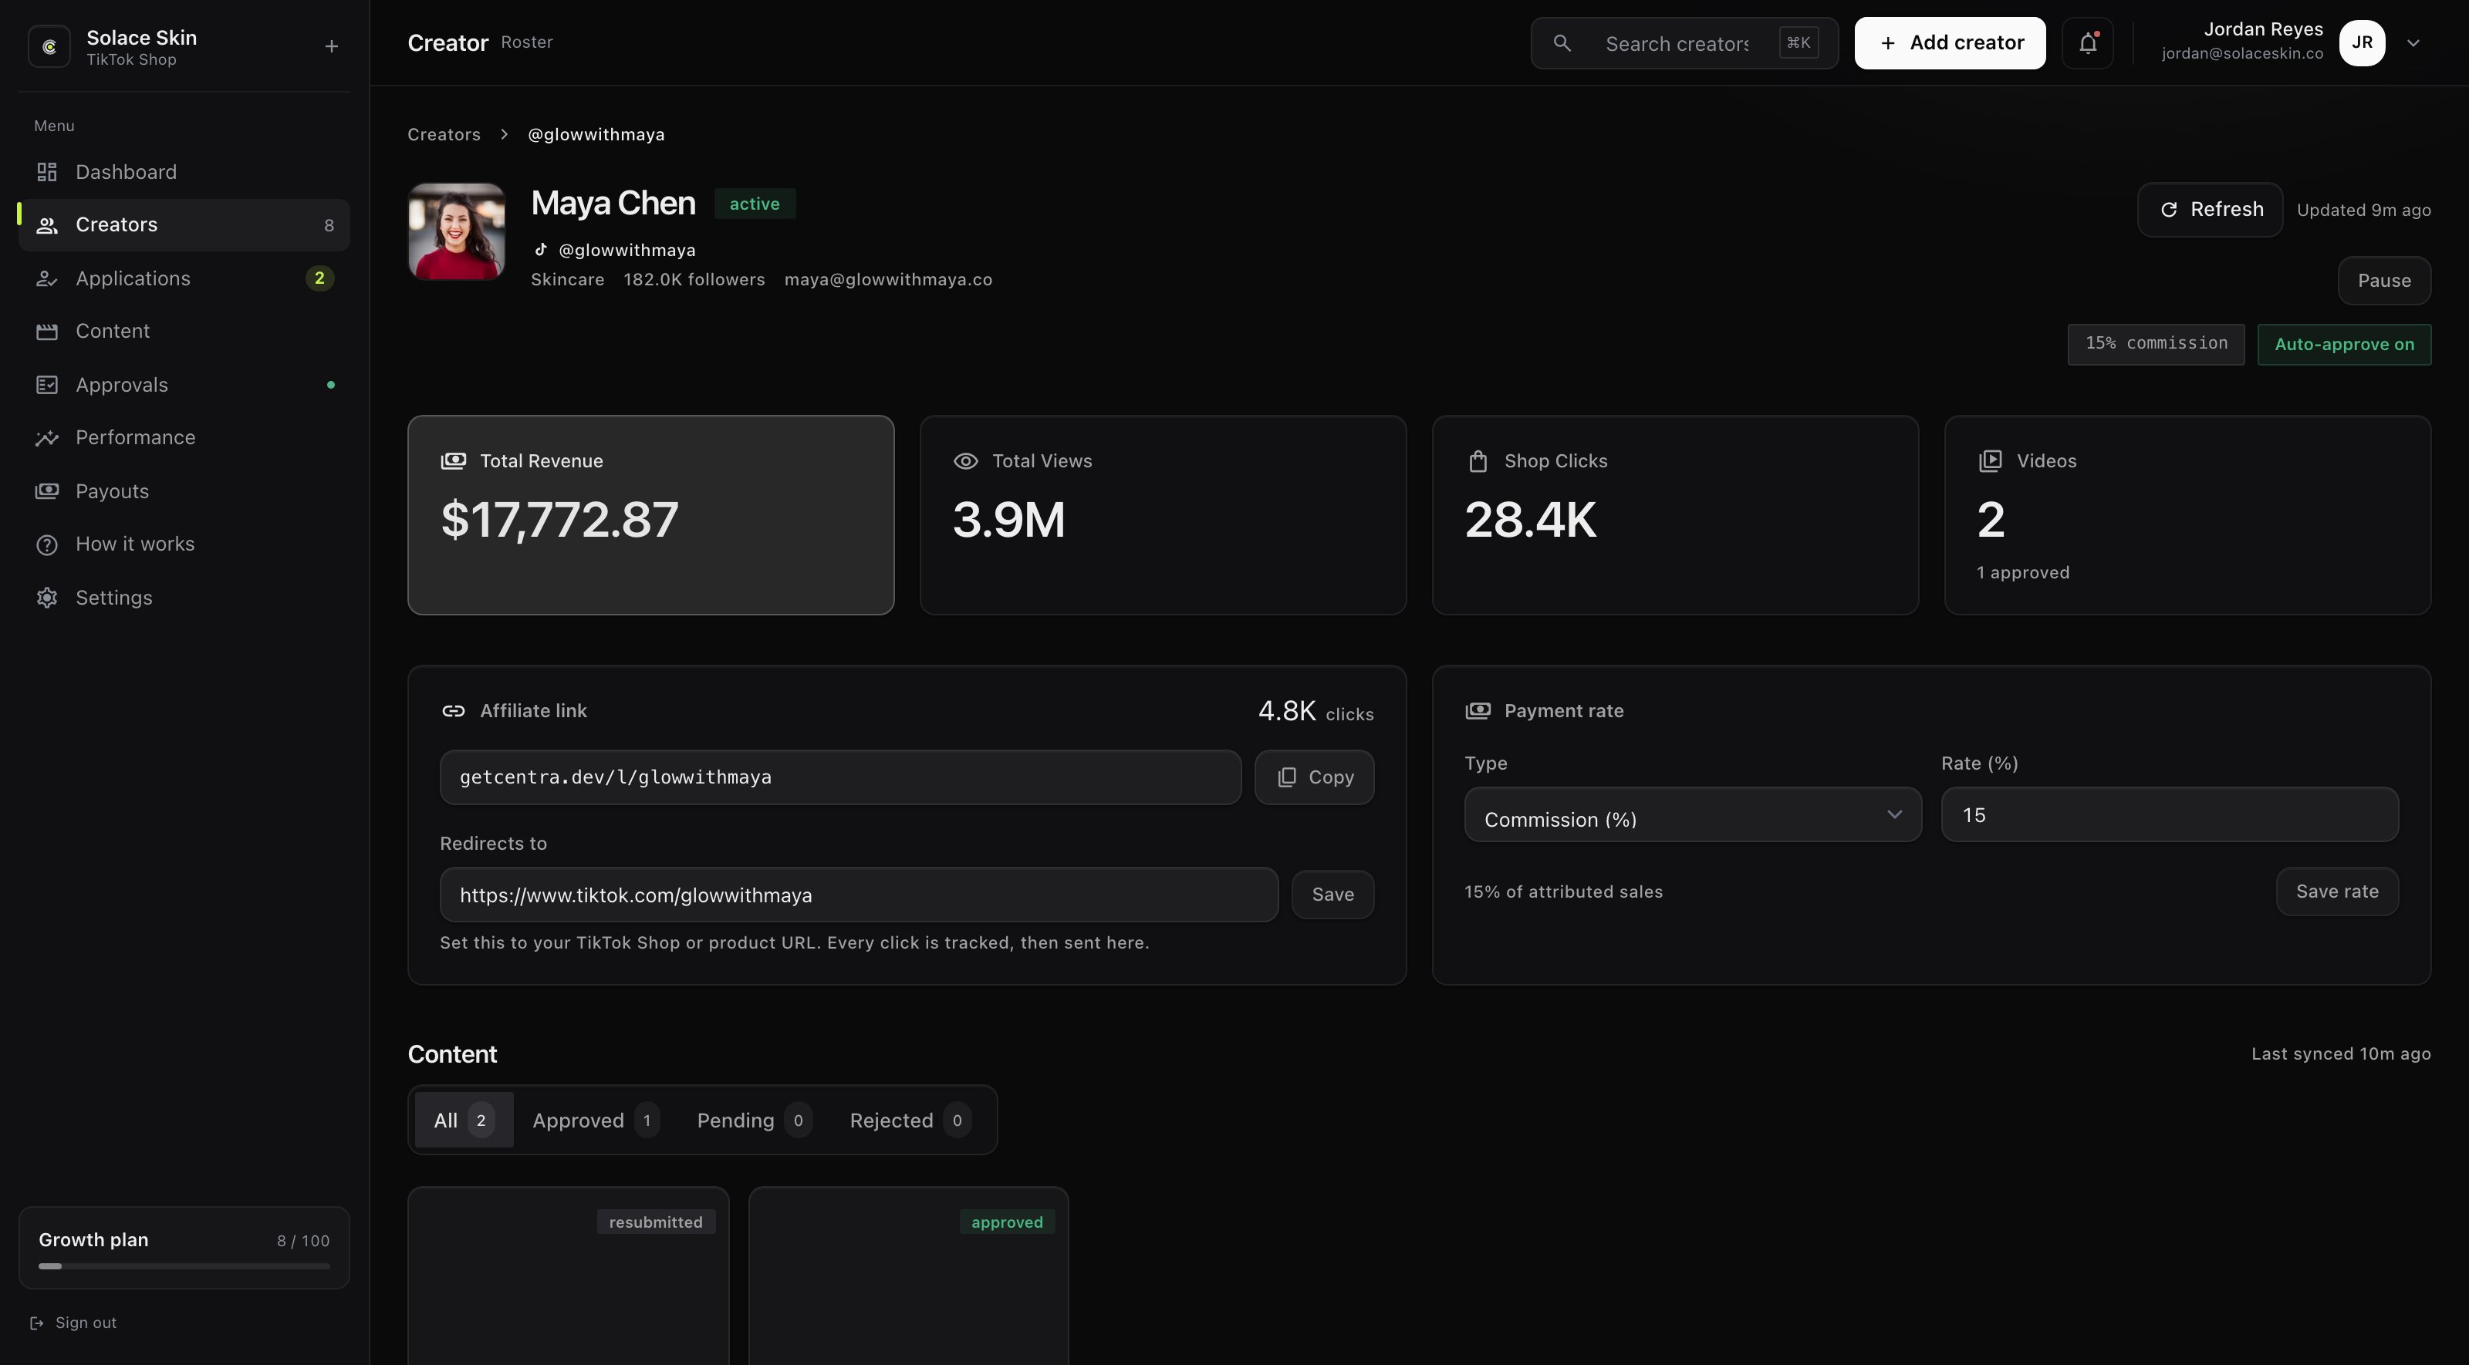2469x1365 pixels.
Task: Click the Creators people icon
Action: click(47, 225)
